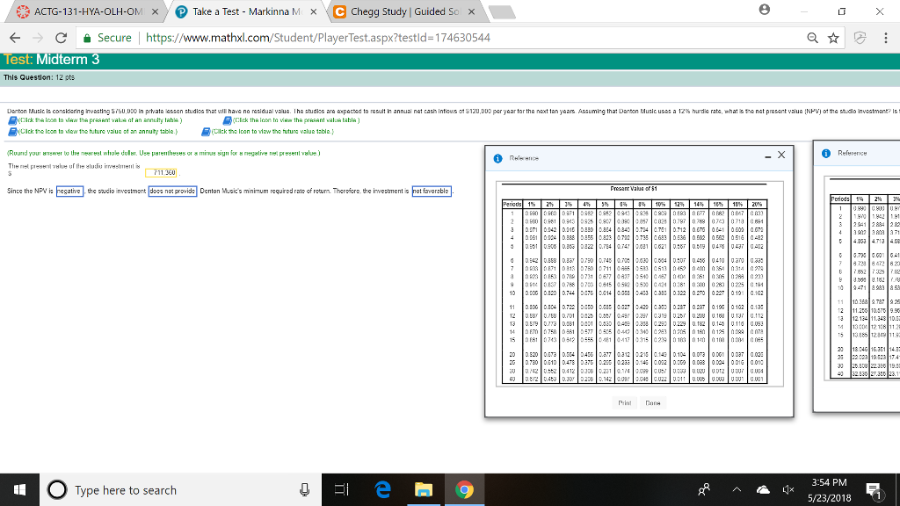Screen dimensions: 900x506
Task: Click info icon of second Reference dialog
Action: pos(826,153)
